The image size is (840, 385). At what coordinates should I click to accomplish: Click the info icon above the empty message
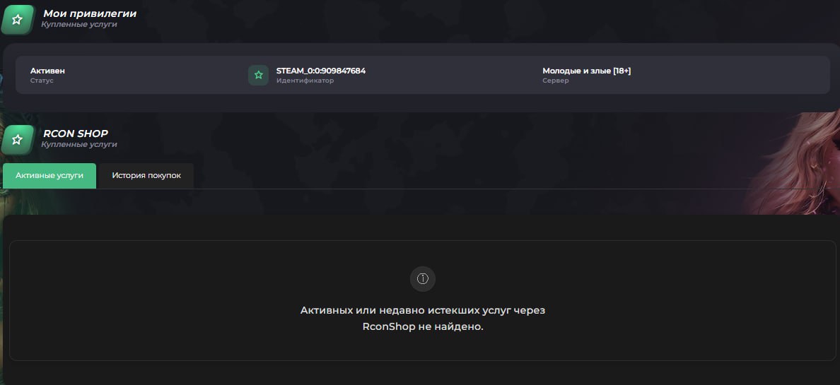[x=423, y=278]
